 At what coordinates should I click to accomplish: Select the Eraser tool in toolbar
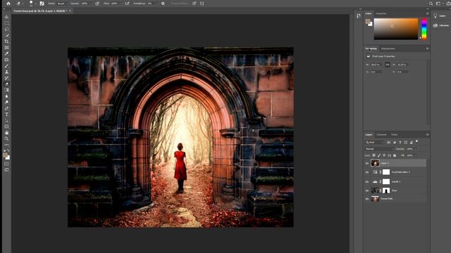[x=6, y=84]
